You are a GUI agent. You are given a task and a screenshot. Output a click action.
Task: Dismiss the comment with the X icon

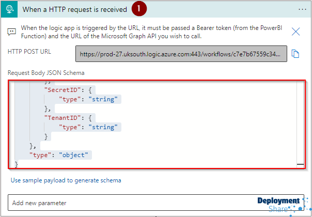[296, 32]
